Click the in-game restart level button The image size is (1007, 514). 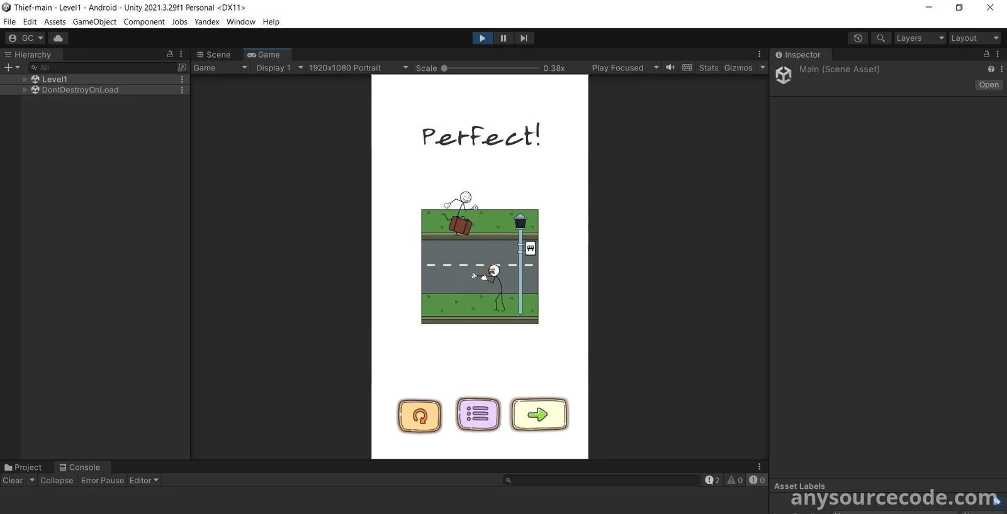pyautogui.click(x=420, y=415)
